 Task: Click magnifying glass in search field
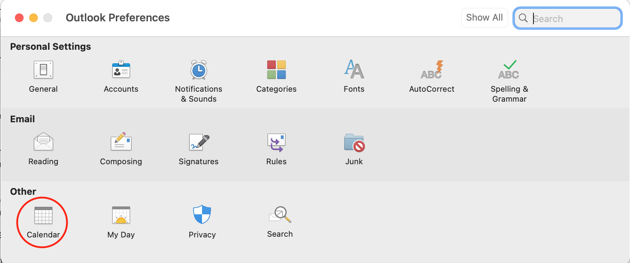click(x=523, y=18)
